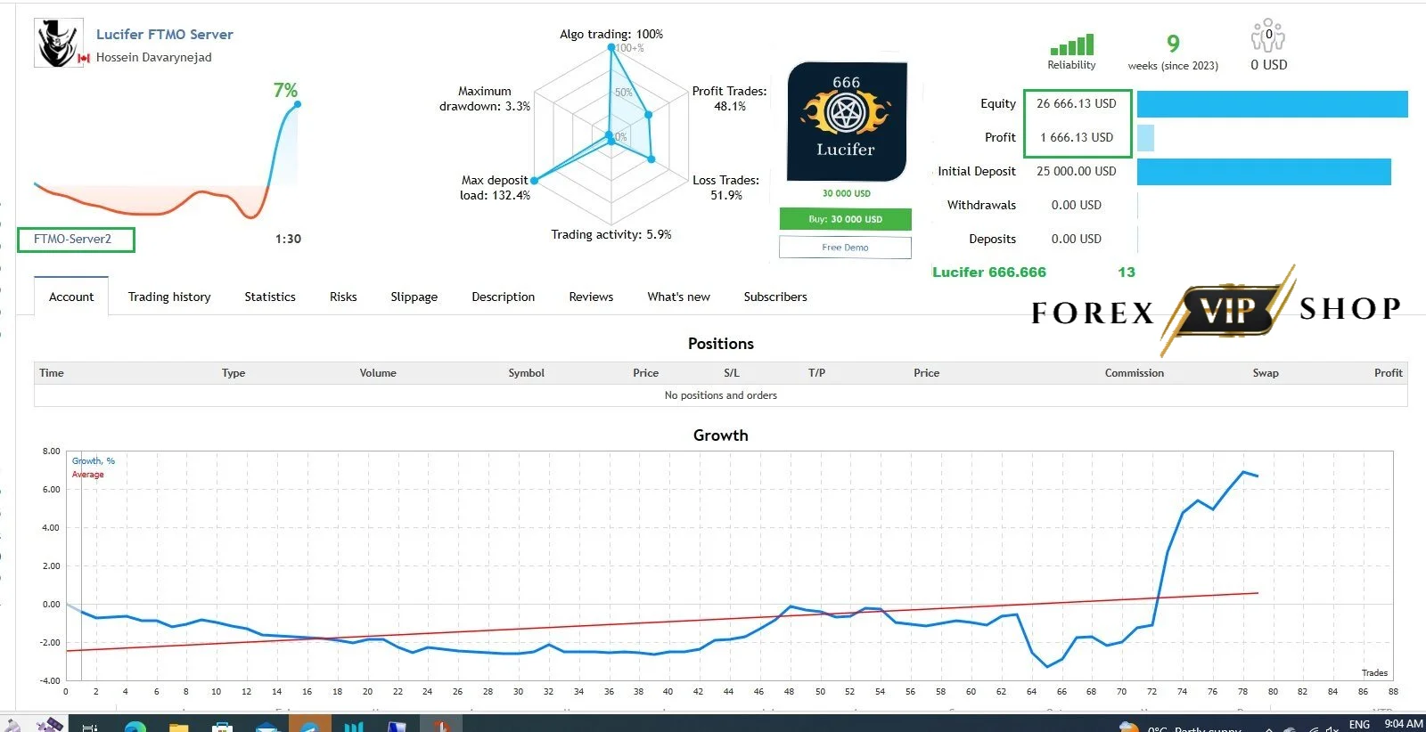Click the 9:04 AM taskbar clock
Image resolution: width=1426 pixels, height=732 pixels.
coord(1404,724)
